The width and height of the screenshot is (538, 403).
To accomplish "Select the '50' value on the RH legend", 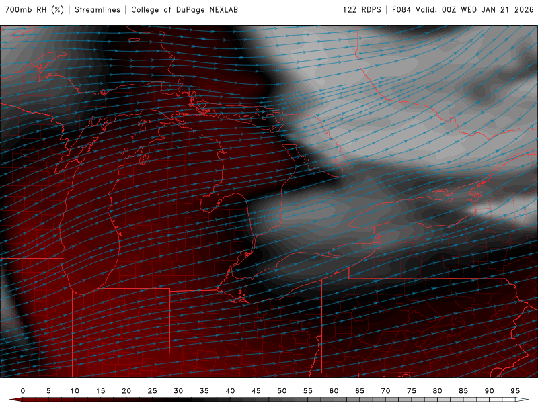I will click(282, 391).
